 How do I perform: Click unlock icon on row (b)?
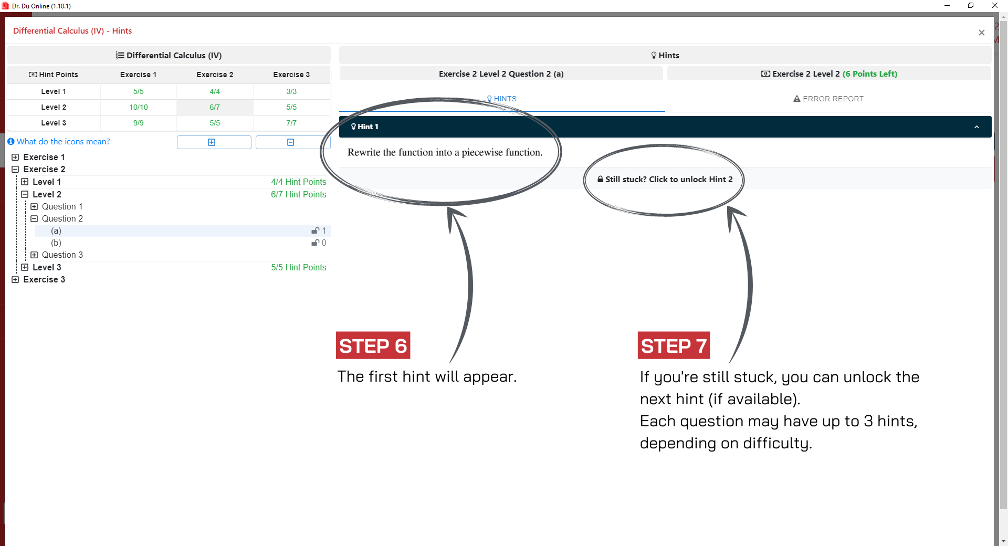(315, 243)
